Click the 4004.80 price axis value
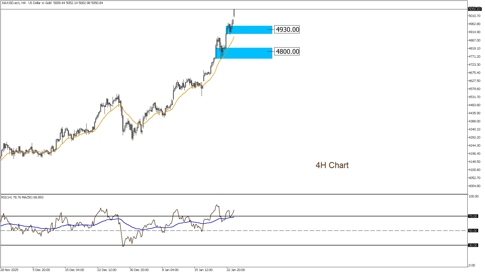 [x=474, y=186]
